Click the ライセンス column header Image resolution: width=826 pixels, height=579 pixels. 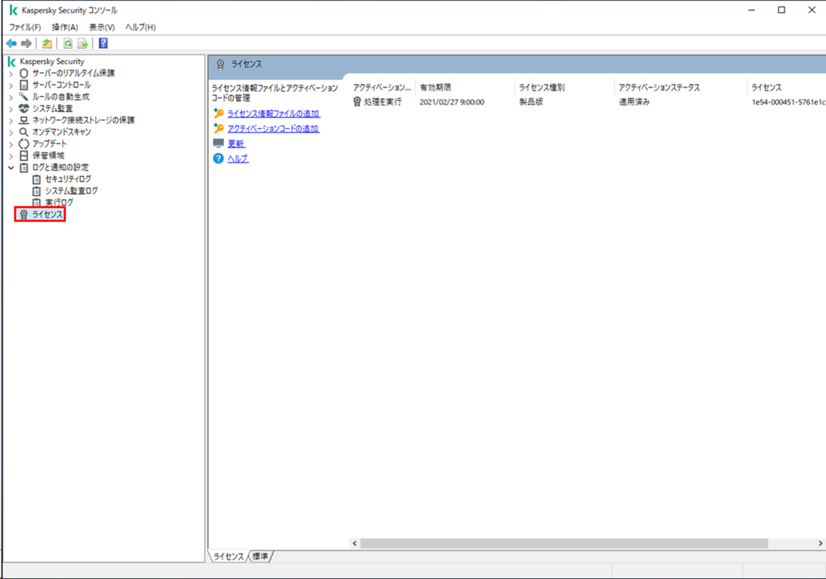[787, 87]
